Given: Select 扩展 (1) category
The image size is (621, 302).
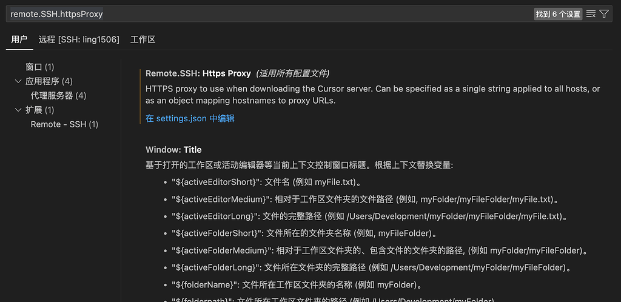Looking at the screenshot, I should point(39,110).
